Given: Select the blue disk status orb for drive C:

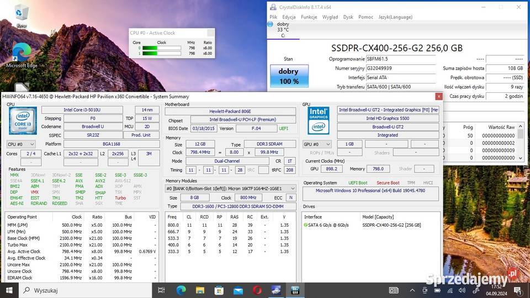Looking at the screenshot, I should point(270,24).
